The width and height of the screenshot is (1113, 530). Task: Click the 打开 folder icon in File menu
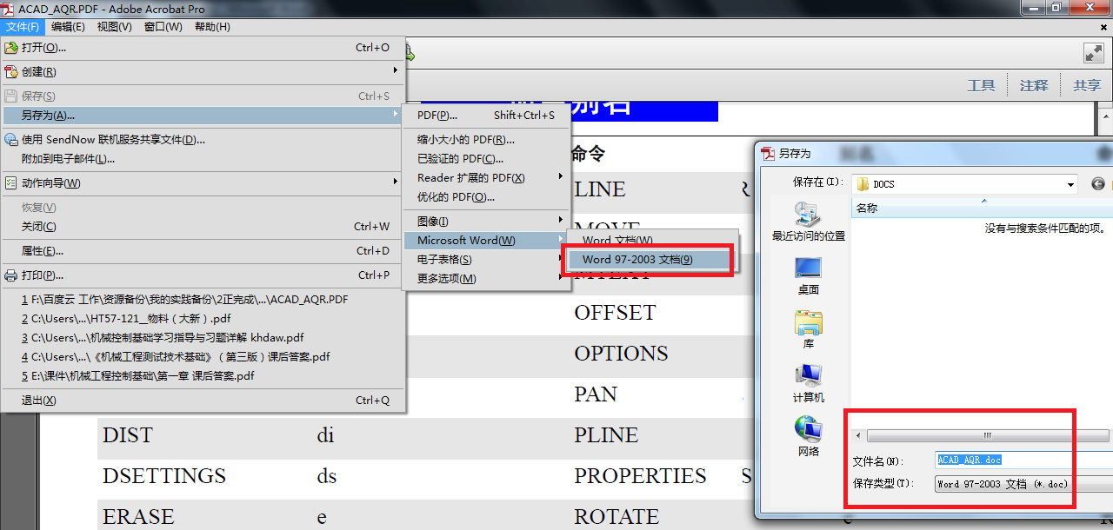11,48
